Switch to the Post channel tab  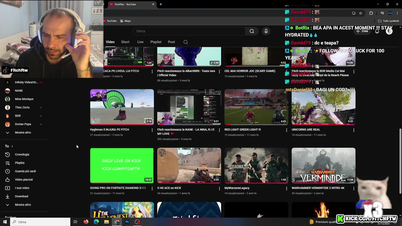pyautogui.click(x=171, y=42)
